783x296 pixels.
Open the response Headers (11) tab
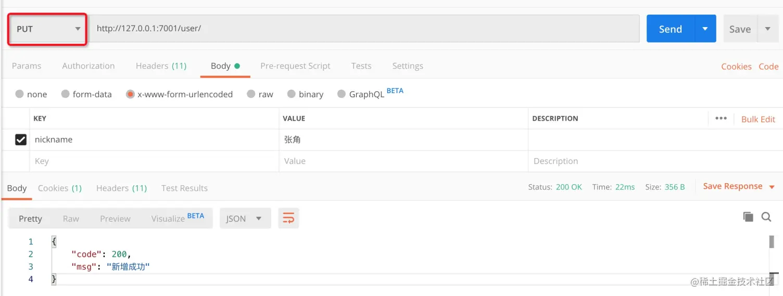click(x=121, y=188)
